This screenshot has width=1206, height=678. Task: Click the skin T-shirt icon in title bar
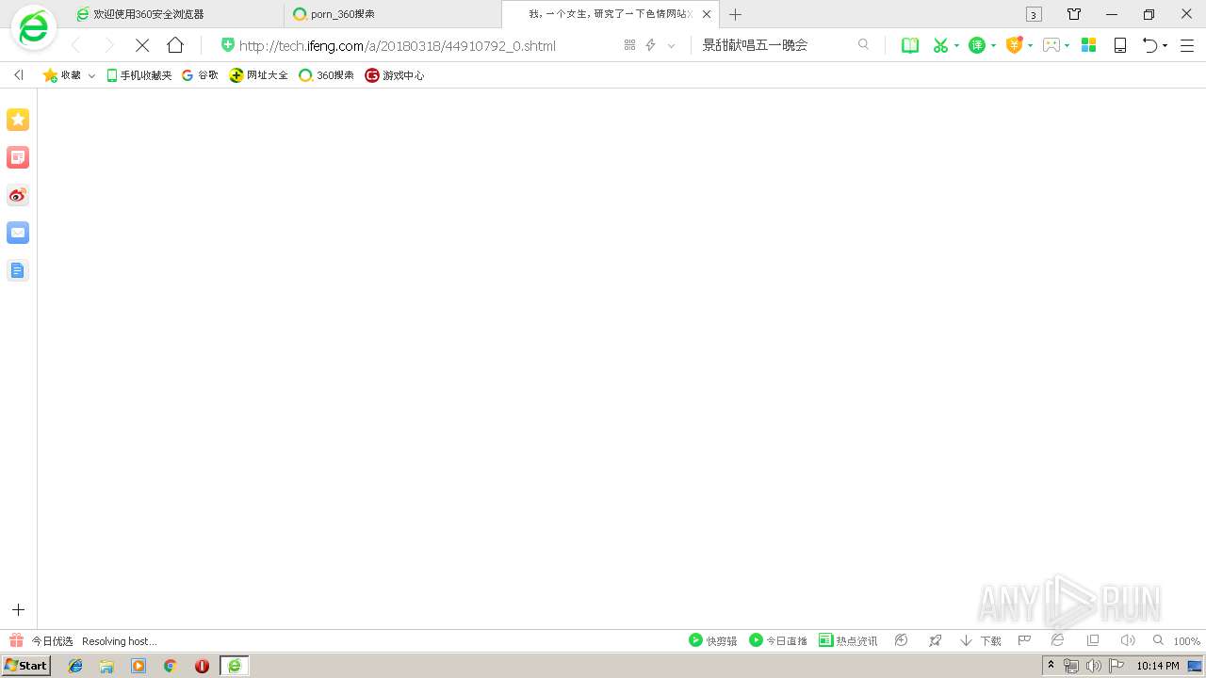tap(1073, 14)
